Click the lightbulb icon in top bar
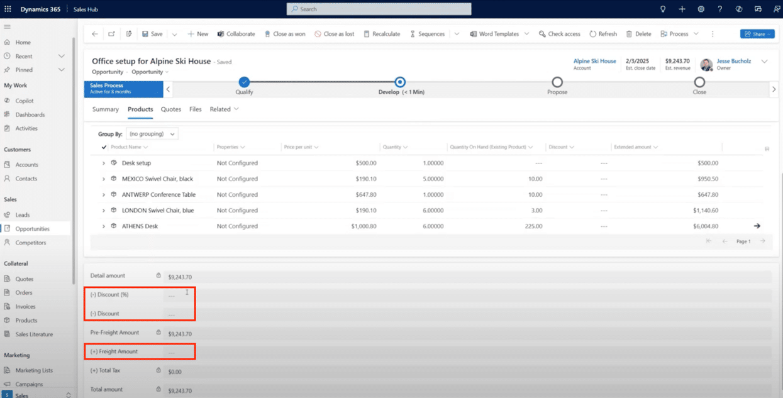Viewport: 783px width, 398px height. (x=662, y=9)
